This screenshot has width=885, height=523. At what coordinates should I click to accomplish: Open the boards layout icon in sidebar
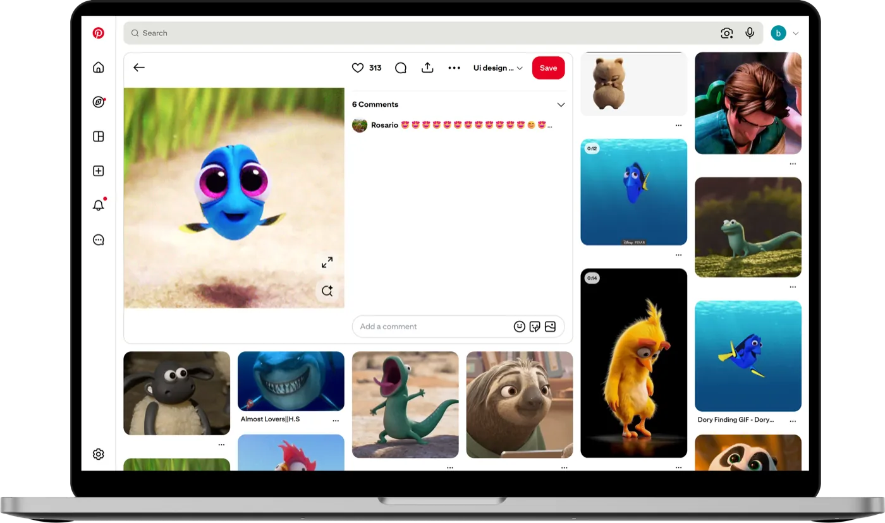click(99, 136)
